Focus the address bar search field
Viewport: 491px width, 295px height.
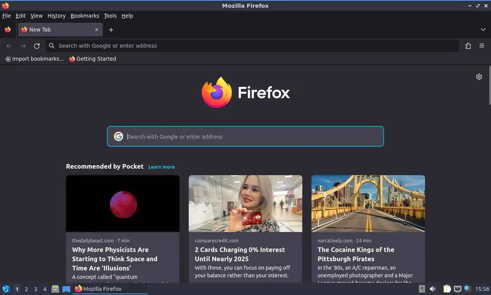[252, 46]
